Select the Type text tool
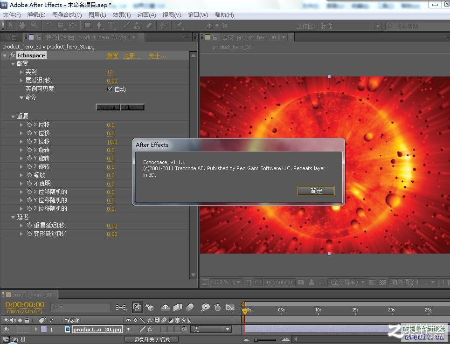Screen dimensions: 450x344 pyautogui.click(x=111, y=26)
